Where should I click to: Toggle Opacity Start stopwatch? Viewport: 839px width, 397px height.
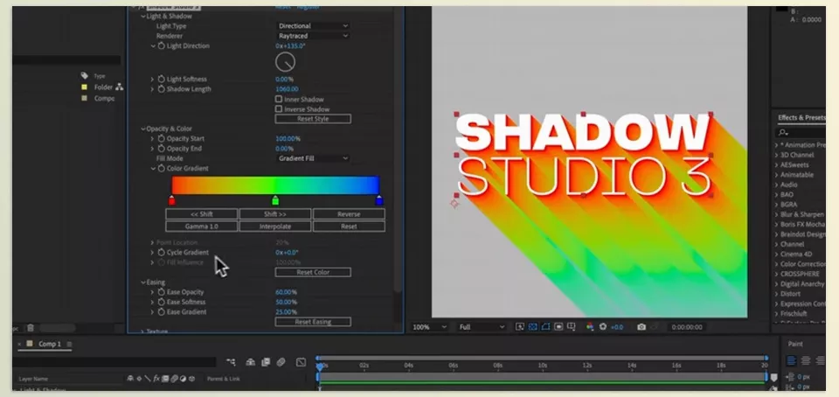point(161,138)
